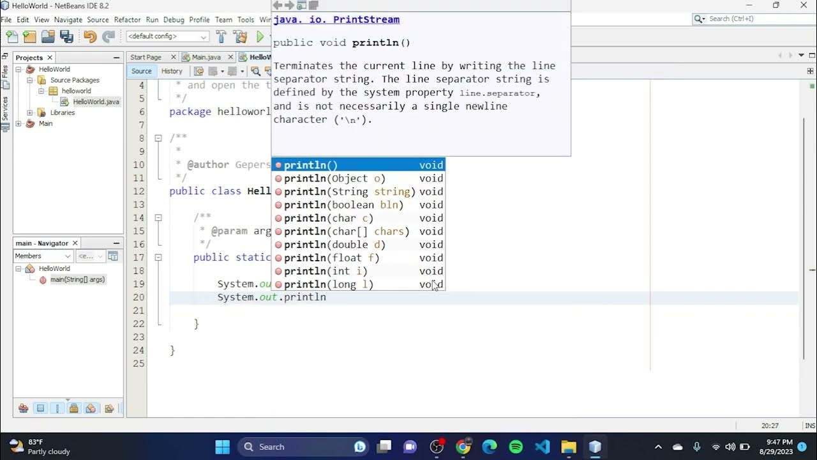
Task: Open the Members dropdown in Navigator
Action: tap(43, 256)
